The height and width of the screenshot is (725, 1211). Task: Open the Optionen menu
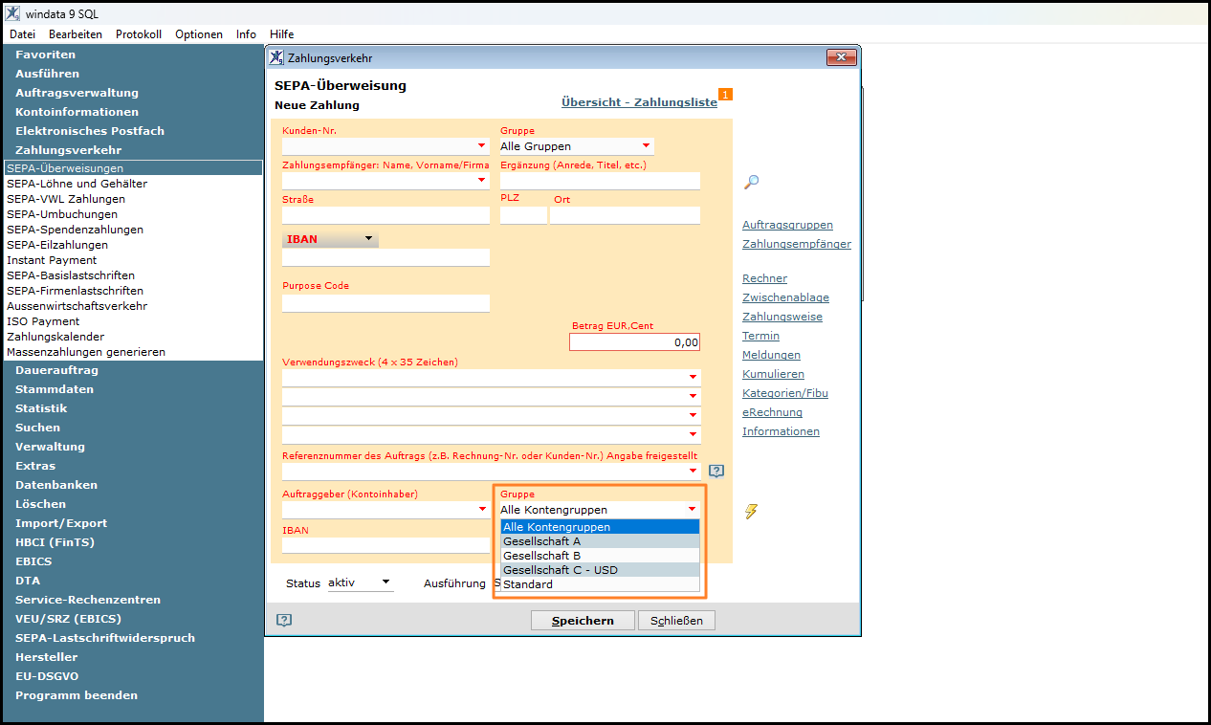coord(199,34)
